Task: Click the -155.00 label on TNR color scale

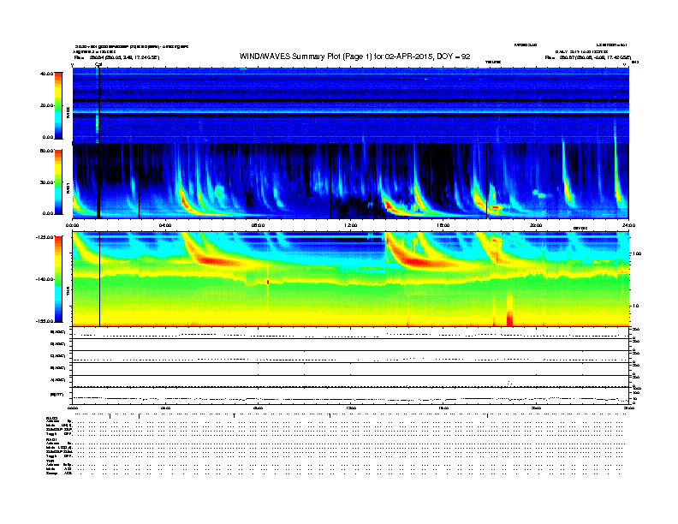Action: (x=45, y=321)
